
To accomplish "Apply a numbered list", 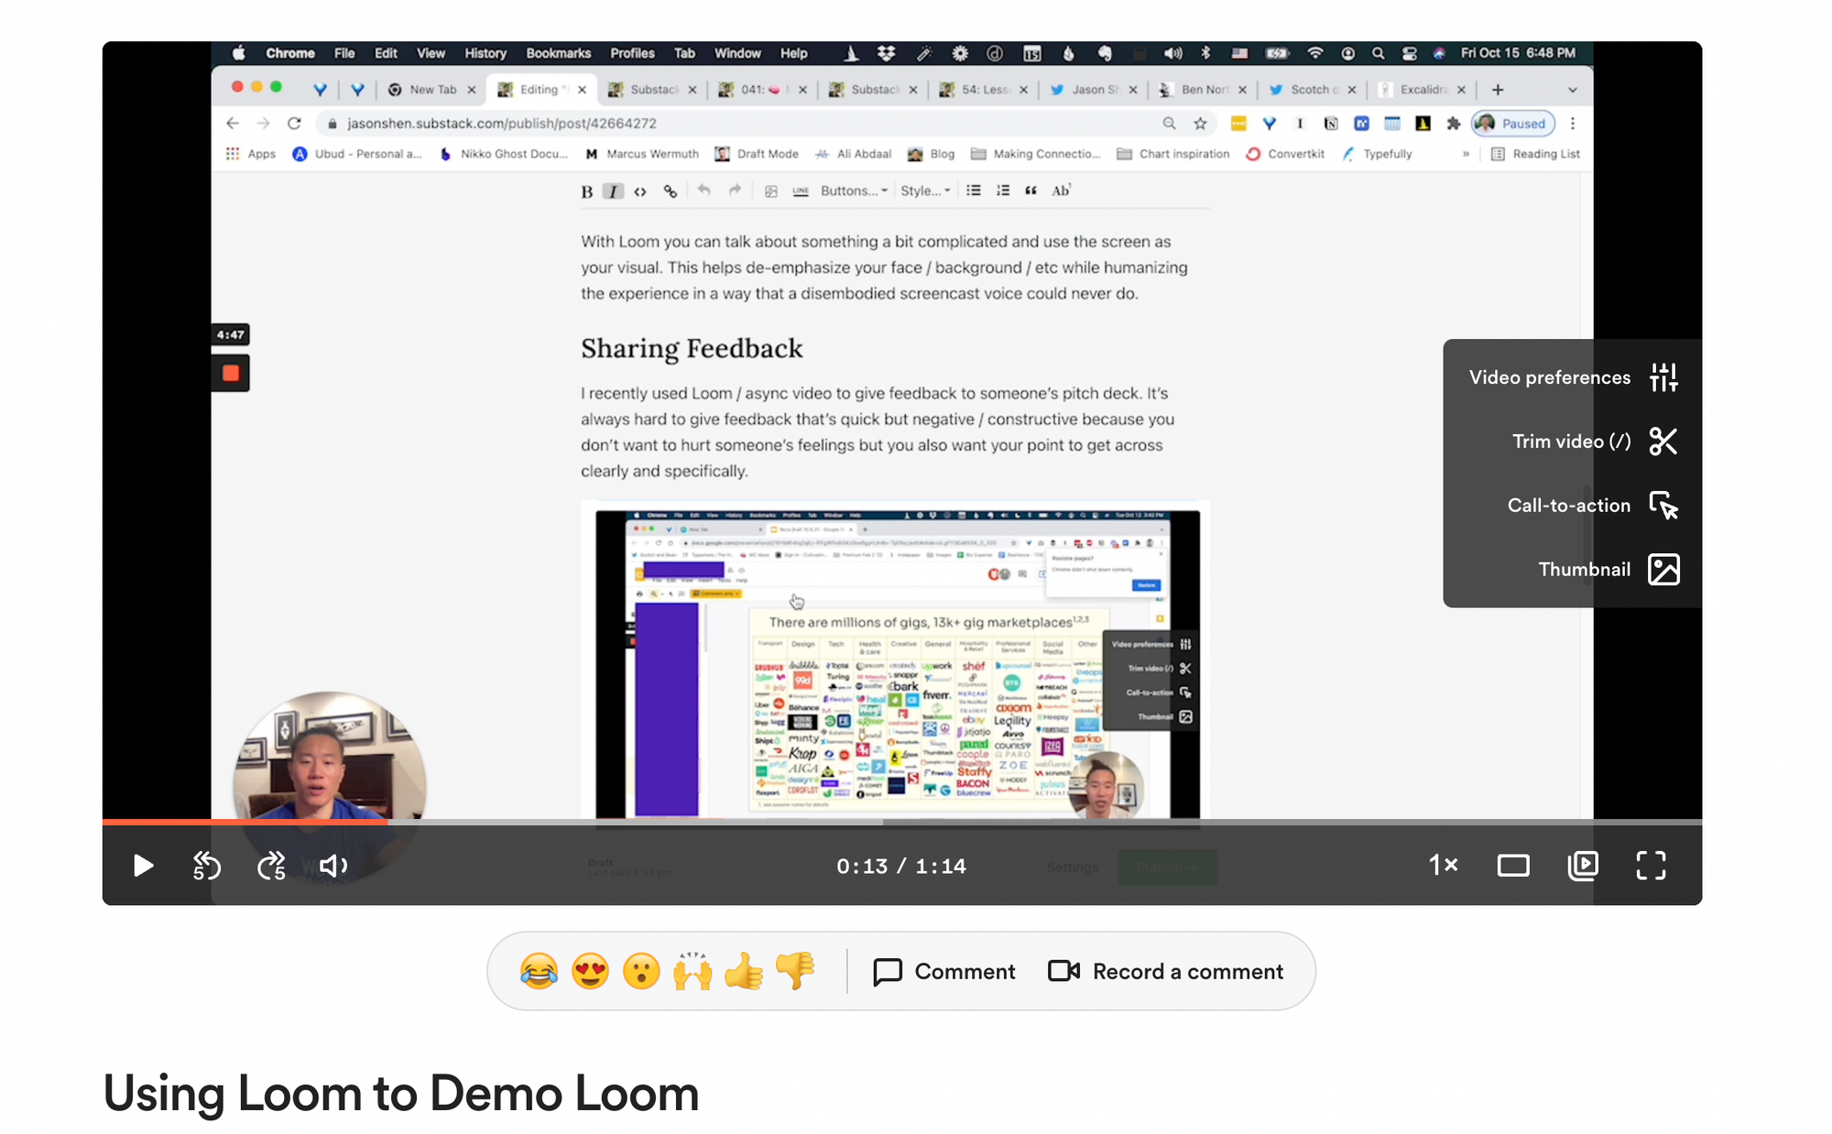I will pyautogui.click(x=1003, y=191).
